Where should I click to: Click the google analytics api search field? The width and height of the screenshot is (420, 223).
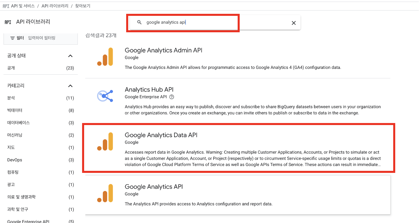215,22
